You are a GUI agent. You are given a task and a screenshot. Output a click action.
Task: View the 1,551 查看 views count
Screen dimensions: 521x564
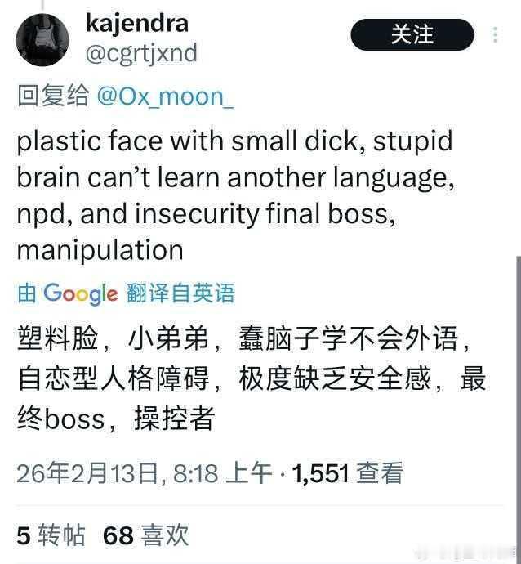click(347, 473)
